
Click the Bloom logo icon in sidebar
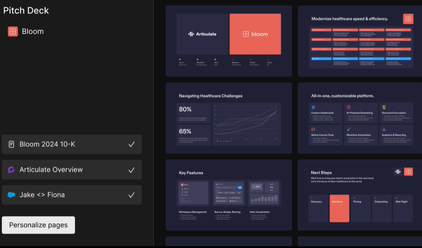pos(13,31)
